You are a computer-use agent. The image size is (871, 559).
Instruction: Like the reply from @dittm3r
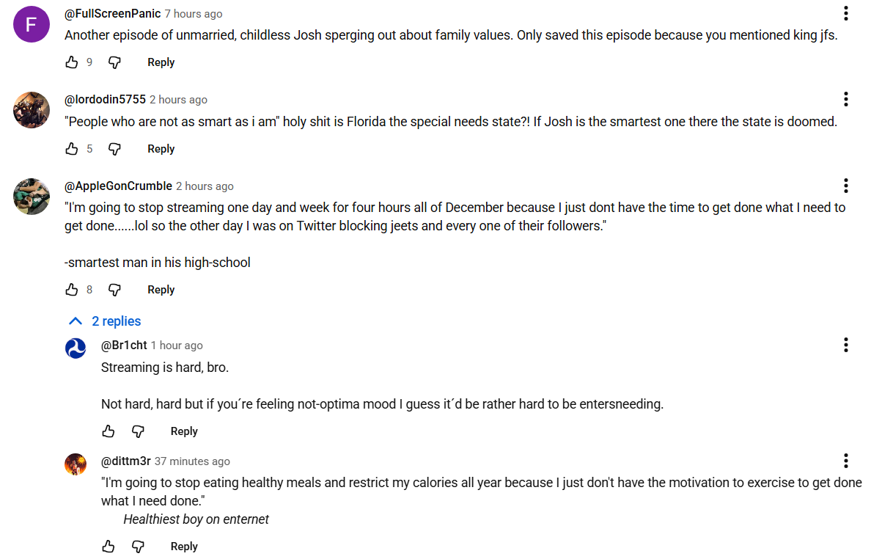[109, 547]
